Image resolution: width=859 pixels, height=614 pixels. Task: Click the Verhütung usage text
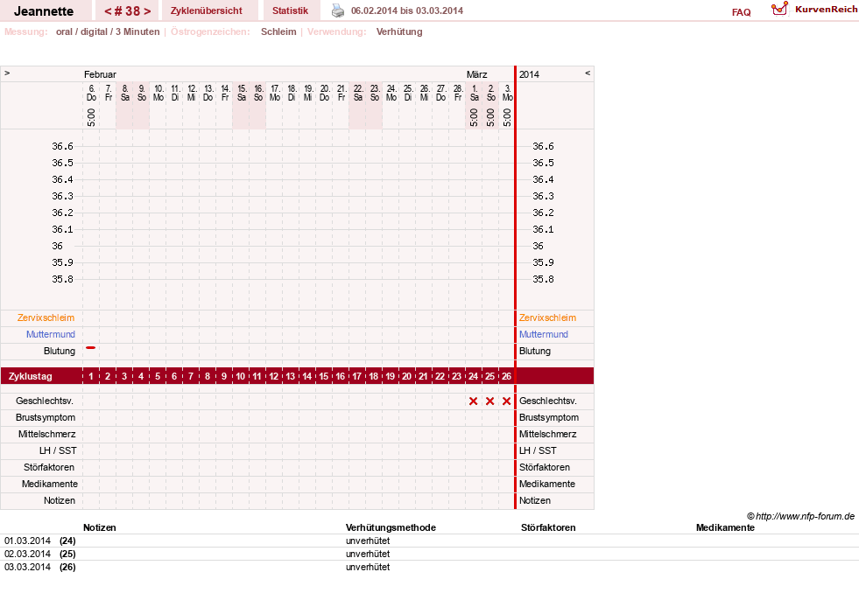399,31
